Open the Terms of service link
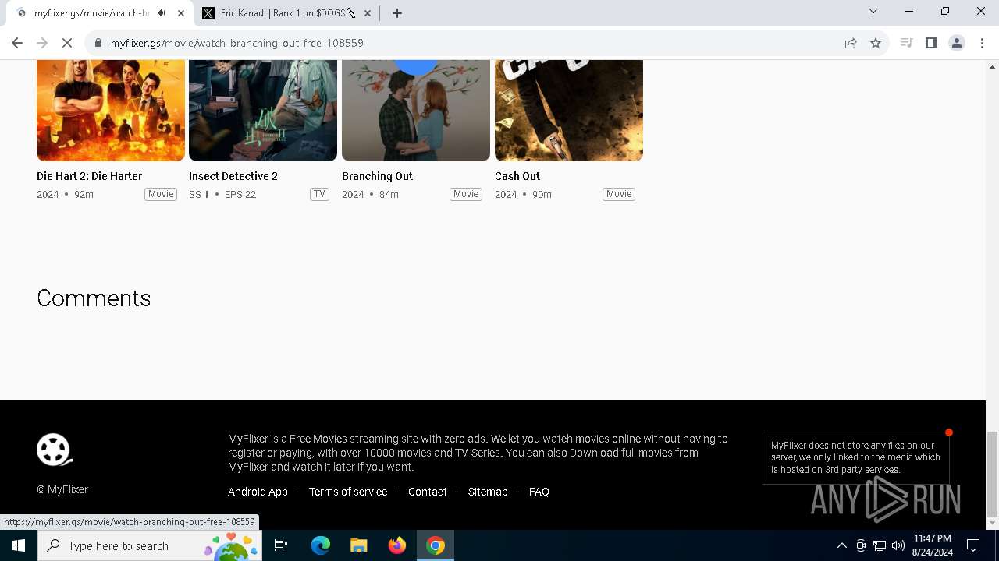 (x=348, y=492)
